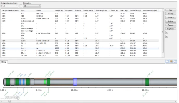Image resolution: width=179 pixels, height=103 pixels.
Task: Open the String type dropdown
Action: tap(32, 6)
